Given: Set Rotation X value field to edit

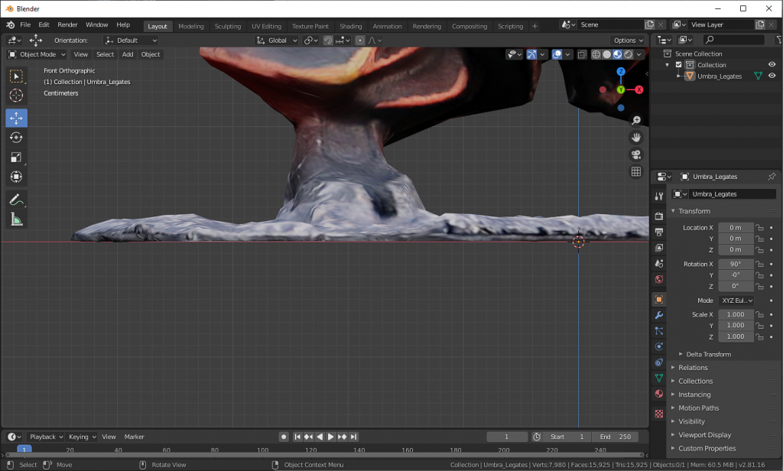Looking at the screenshot, I should [736, 263].
